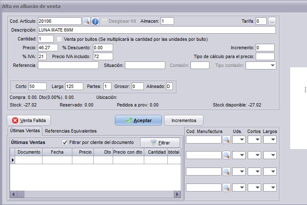This screenshot has height=205, width=307.
Task: Click Precio con dto column header
Action: 128,152
